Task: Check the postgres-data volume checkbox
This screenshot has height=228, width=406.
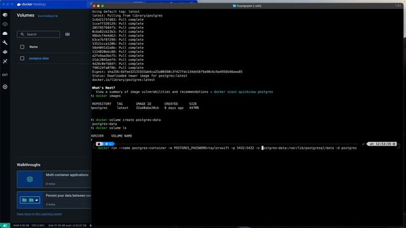Action: coord(22,58)
